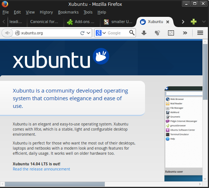
Task: Click the scroll right arrow
Action: click(x=199, y=184)
